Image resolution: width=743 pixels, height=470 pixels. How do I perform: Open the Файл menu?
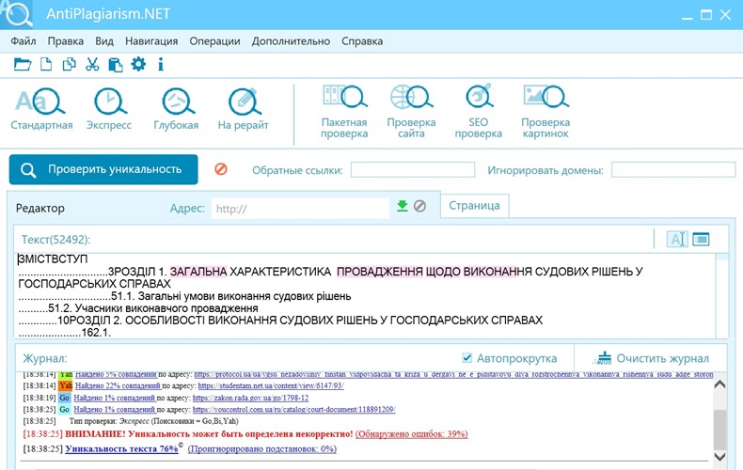[x=24, y=41]
